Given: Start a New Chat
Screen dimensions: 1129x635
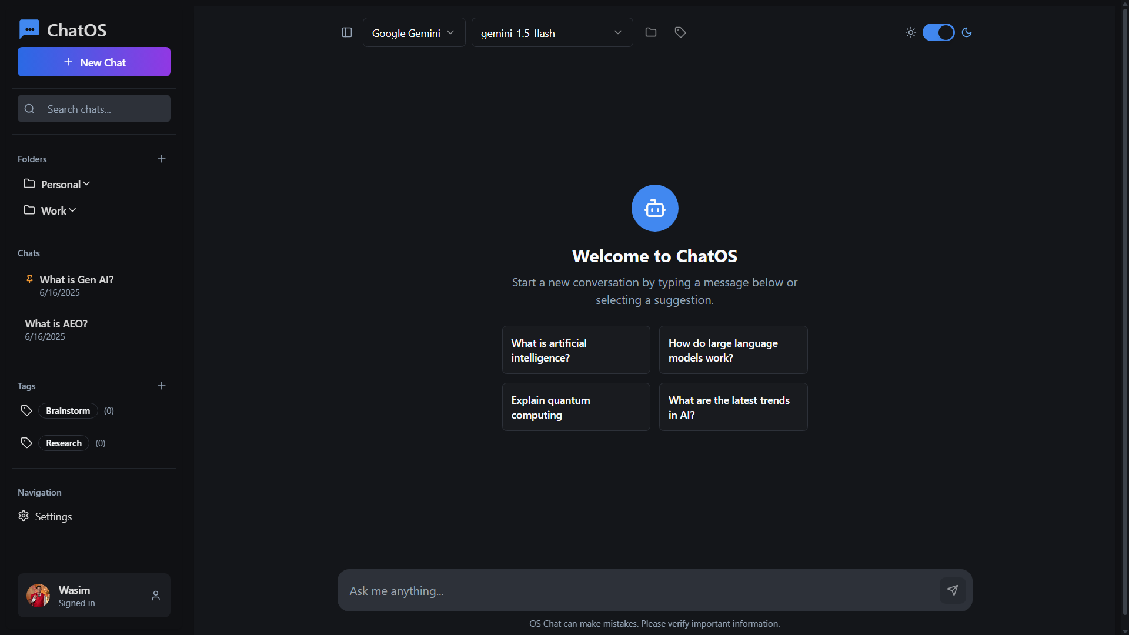Looking at the screenshot, I should point(93,62).
